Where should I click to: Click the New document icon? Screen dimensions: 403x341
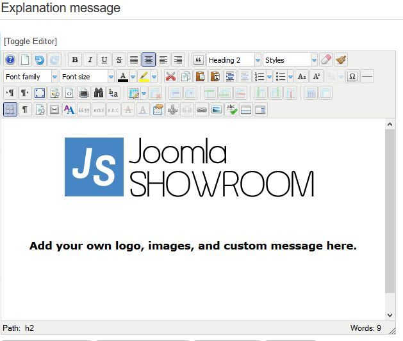click(x=25, y=59)
